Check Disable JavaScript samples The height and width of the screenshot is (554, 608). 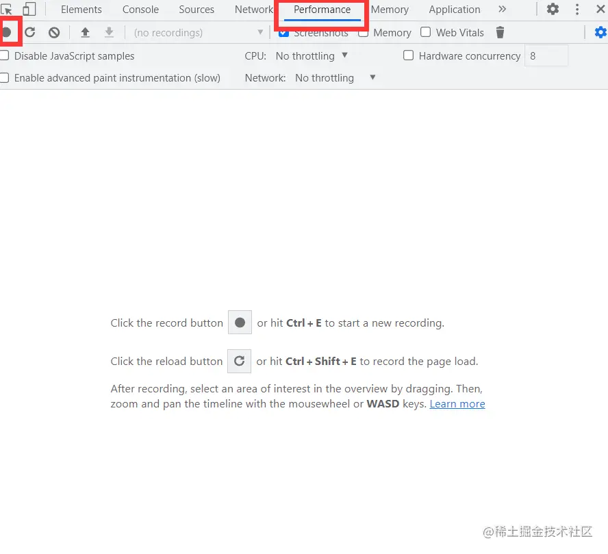pyautogui.click(x=4, y=55)
